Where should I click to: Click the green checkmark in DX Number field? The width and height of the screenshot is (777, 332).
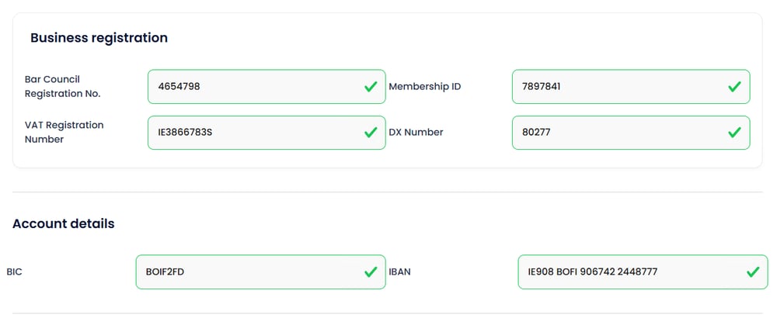(734, 133)
